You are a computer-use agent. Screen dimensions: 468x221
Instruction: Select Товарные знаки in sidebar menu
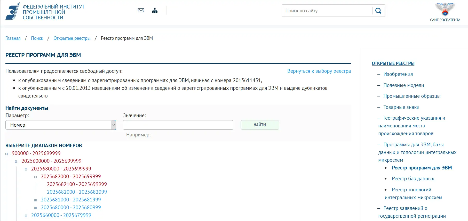401,107
